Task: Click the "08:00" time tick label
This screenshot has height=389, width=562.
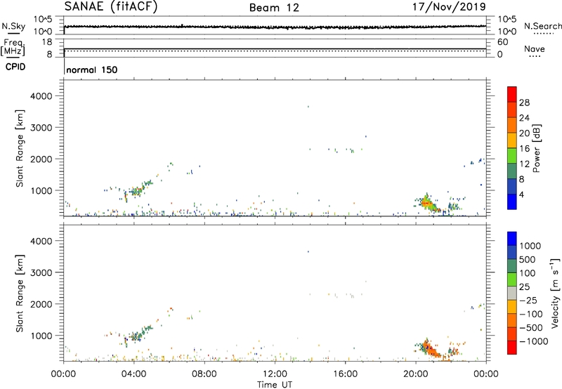Action: pos(204,374)
